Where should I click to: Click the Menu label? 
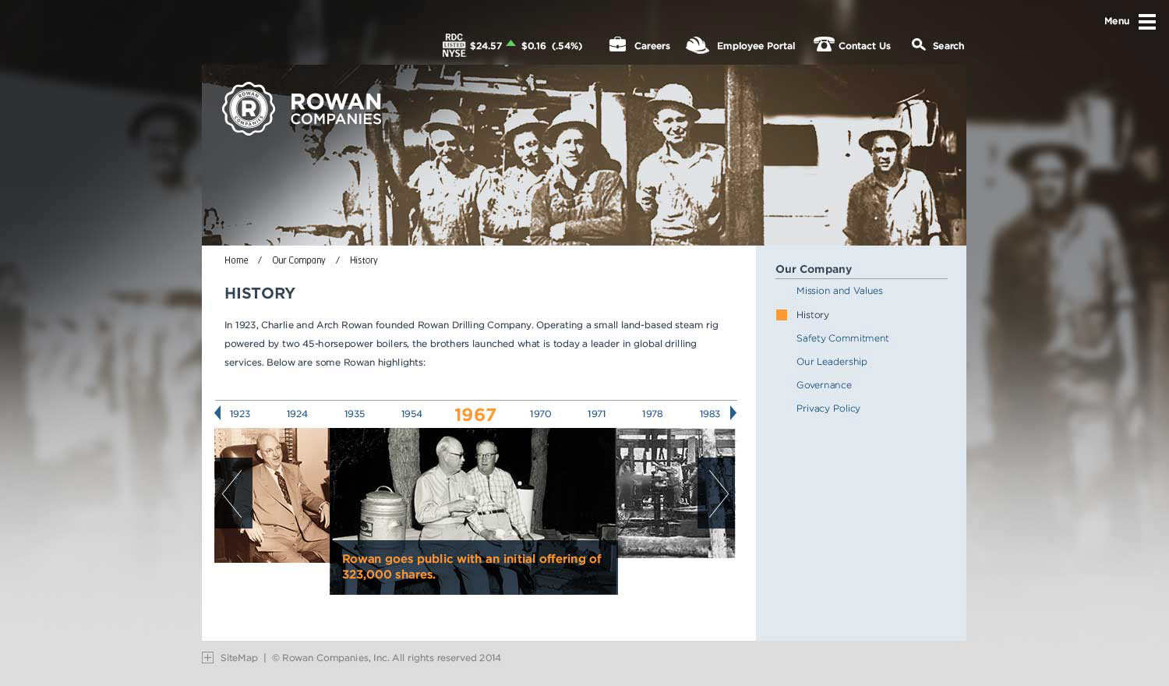[x=1117, y=21]
